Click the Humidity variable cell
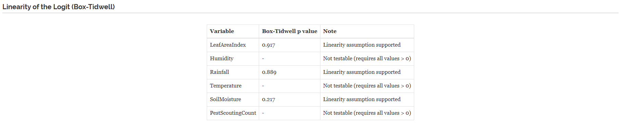This screenshot has height=128, width=623. 233,59
